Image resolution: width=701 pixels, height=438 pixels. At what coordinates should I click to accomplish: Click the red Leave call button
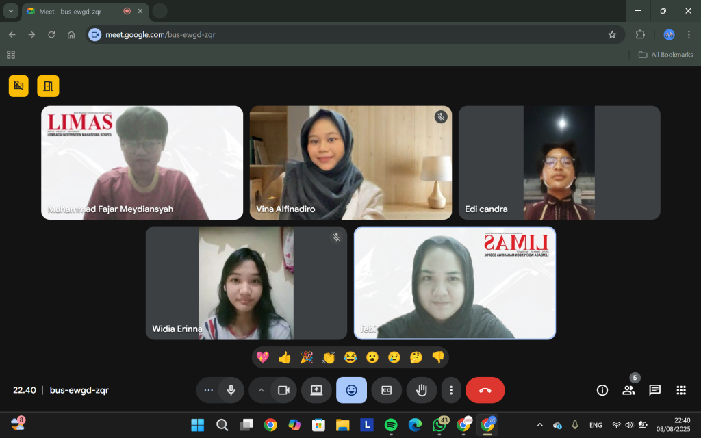[485, 390]
